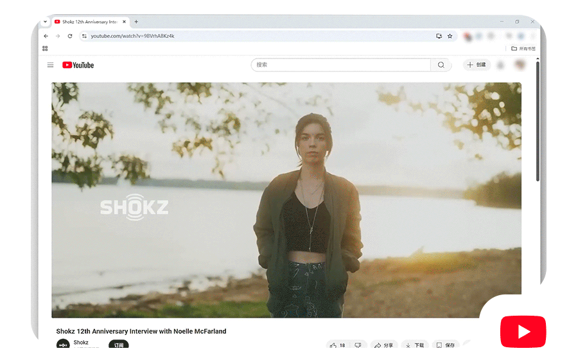The height and width of the screenshot is (362, 578).
Task: Click the YouTube search magnifier button
Action: click(x=441, y=65)
